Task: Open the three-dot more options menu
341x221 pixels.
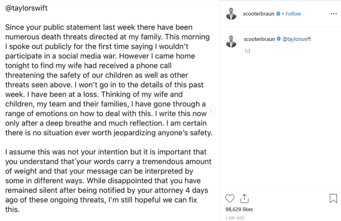Action: pyautogui.click(x=334, y=14)
